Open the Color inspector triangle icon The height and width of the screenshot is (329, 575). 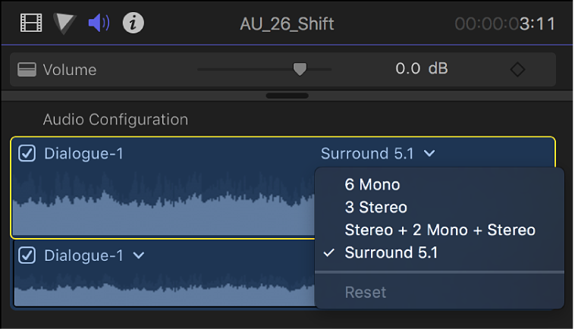point(64,23)
